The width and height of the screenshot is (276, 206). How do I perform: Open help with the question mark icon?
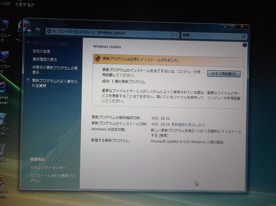[245, 45]
